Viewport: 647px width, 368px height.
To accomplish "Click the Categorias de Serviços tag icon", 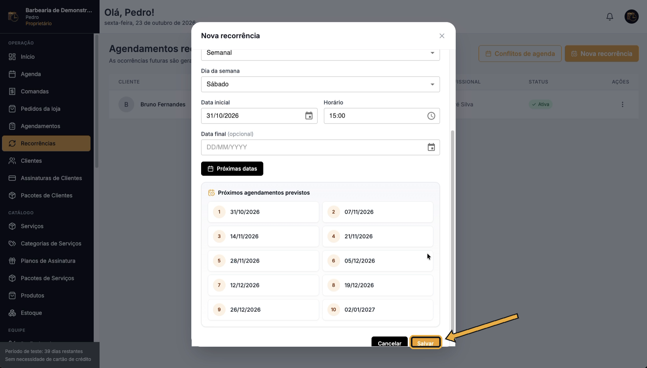I will pyautogui.click(x=12, y=243).
